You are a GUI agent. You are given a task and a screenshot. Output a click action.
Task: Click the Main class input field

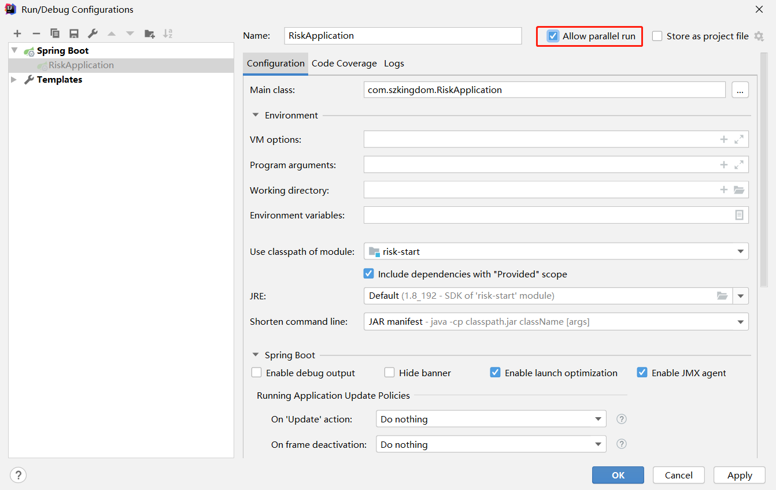544,90
